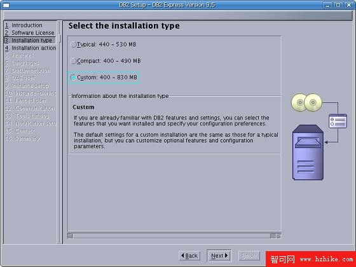Open step 2 Software License
The width and height of the screenshot is (356, 267).
29,32
